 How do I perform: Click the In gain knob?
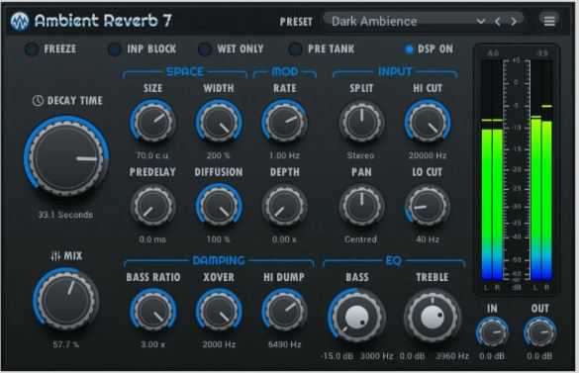[x=492, y=331]
